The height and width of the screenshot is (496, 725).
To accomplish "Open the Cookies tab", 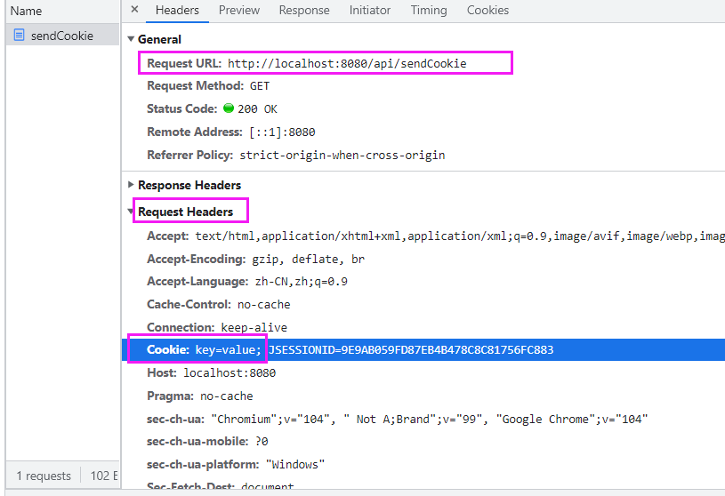I will (x=487, y=11).
